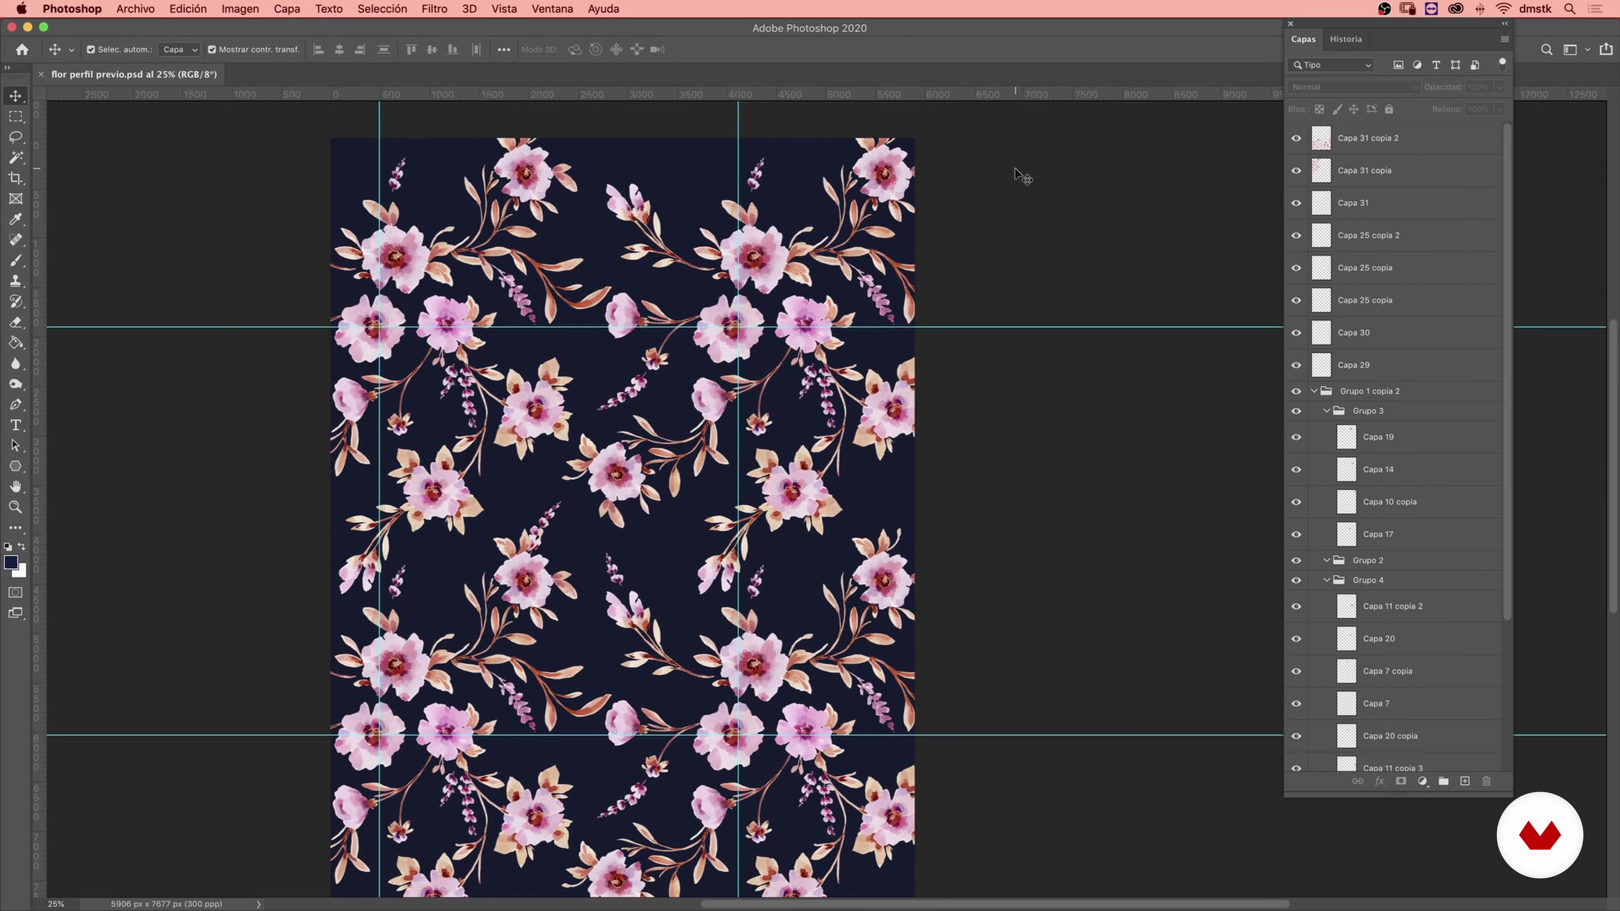Open layer effects fx menu
Image resolution: width=1620 pixels, height=911 pixels.
click(1379, 781)
